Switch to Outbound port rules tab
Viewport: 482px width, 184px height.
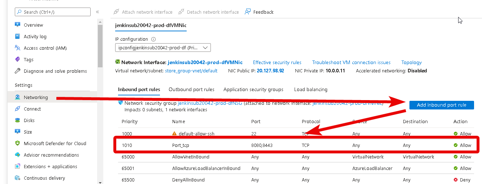[191, 89]
